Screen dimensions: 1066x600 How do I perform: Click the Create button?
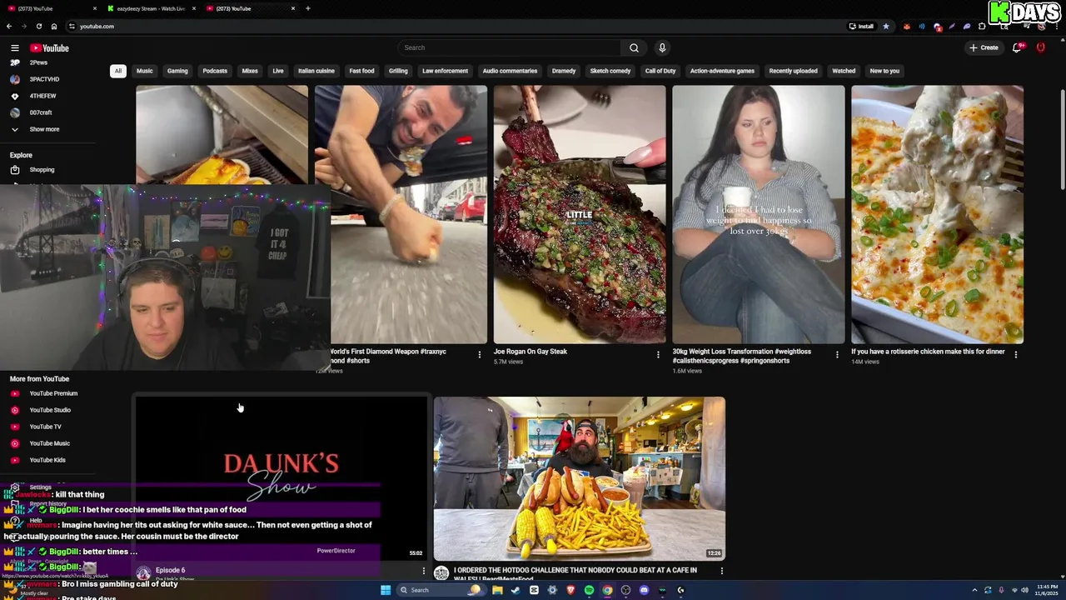click(984, 47)
